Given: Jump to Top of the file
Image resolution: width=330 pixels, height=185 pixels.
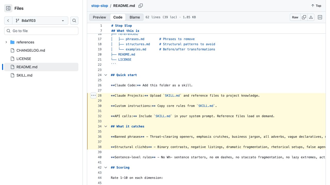Looking at the screenshot, I should click(316, 6).
